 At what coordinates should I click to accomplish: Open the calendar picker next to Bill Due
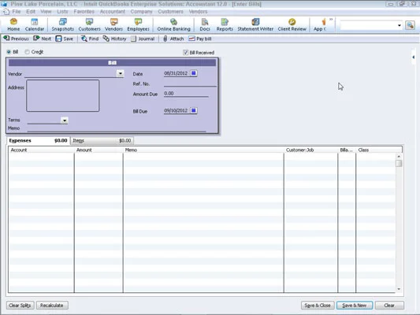(x=194, y=110)
